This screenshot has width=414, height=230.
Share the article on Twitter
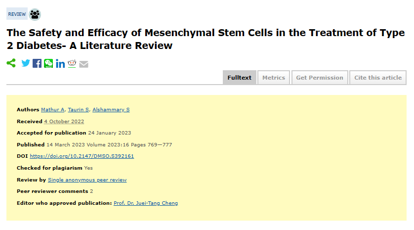(x=26, y=63)
